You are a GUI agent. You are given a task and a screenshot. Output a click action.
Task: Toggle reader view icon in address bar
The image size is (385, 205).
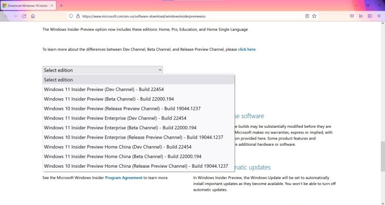click(x=307, y=16)
